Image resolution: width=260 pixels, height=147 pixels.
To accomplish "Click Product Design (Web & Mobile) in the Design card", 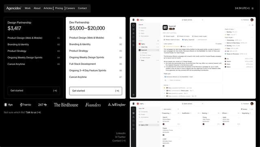I will coord(25,38).
